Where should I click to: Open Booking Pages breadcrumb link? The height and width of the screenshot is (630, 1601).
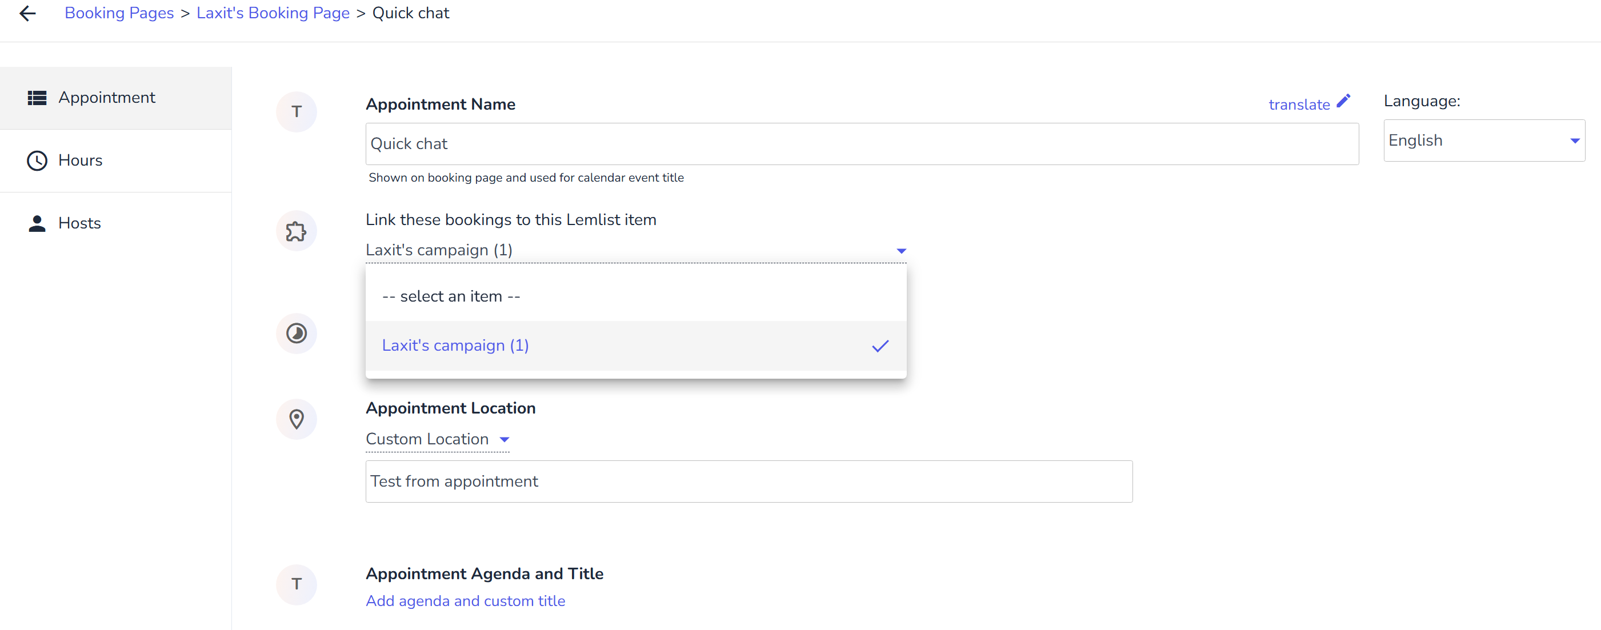coord(119,13)
